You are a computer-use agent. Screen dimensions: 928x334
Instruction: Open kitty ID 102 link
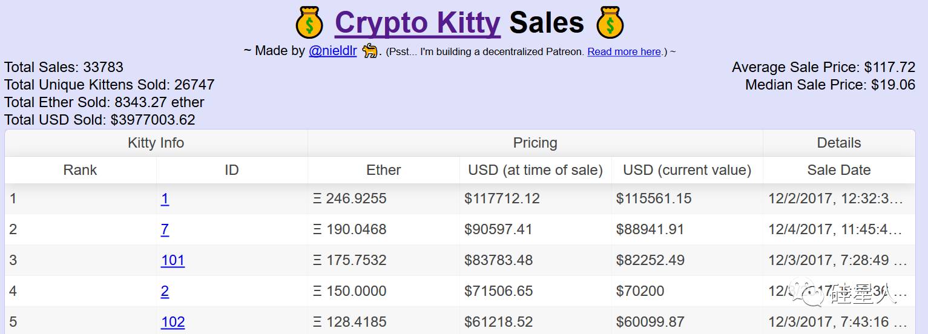click(173, 322)
